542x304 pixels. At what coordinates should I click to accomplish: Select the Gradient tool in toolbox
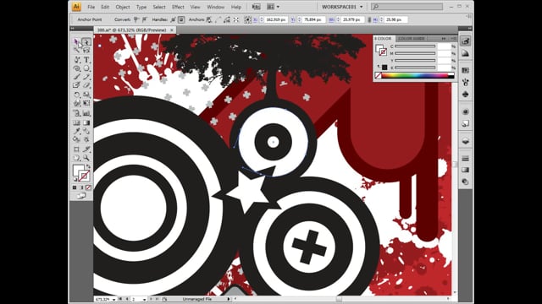click(86, 122)
